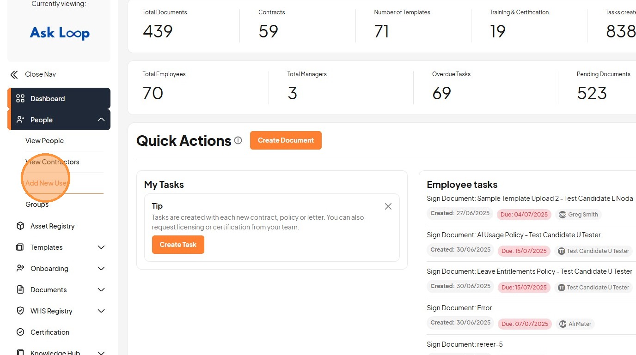Expand the Documents menu chevron
The width and height of the screenshot is (636, 355).
[101, 289]
